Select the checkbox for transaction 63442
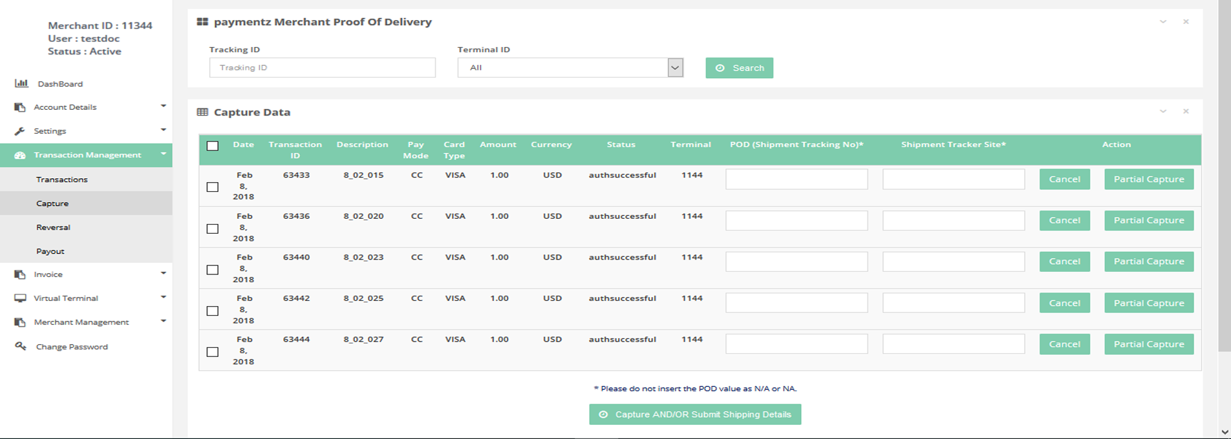The image size is (1231, 439). 212,311
